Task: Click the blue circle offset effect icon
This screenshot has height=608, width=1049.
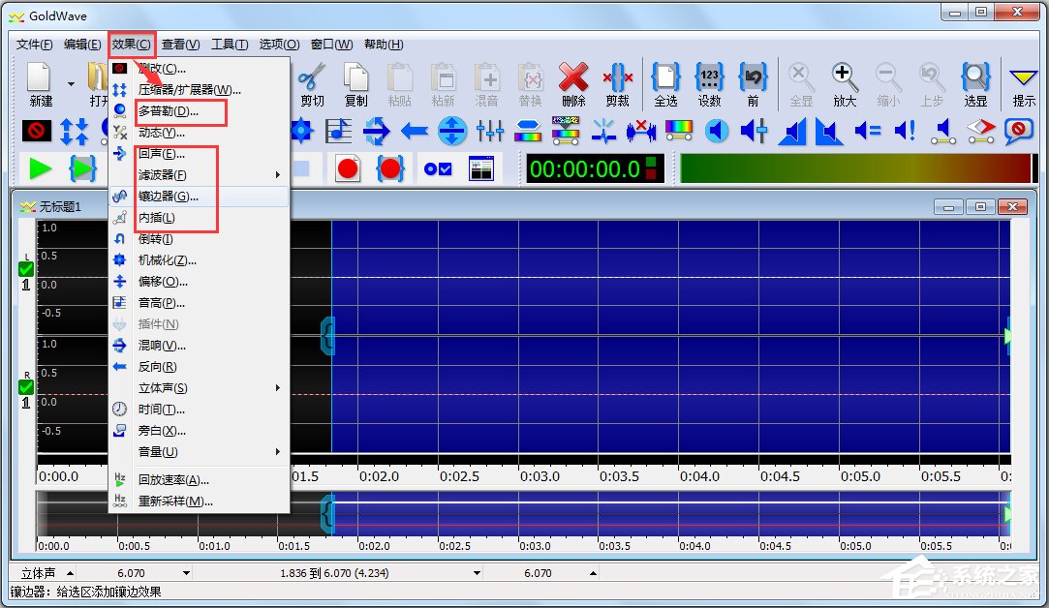Action: [452, 131]
